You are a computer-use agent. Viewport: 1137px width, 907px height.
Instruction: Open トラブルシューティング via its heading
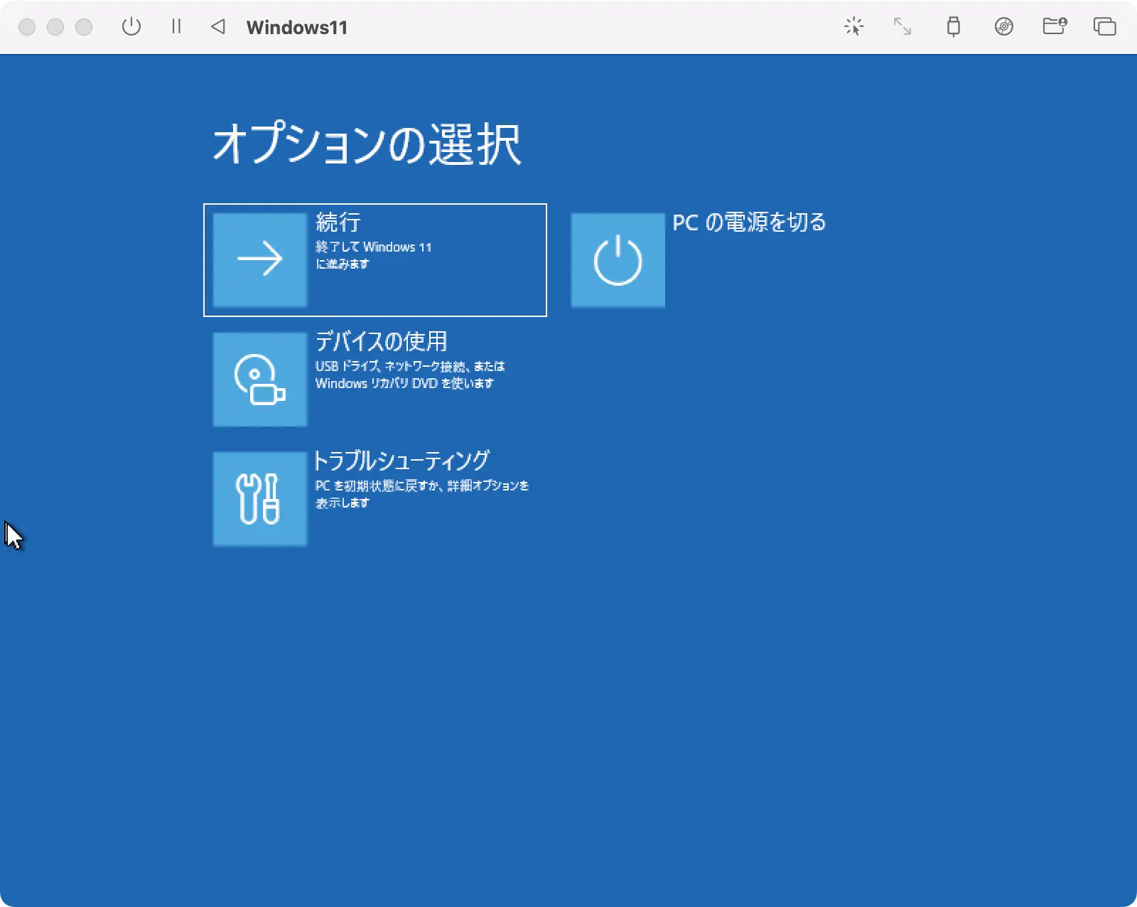402,461
